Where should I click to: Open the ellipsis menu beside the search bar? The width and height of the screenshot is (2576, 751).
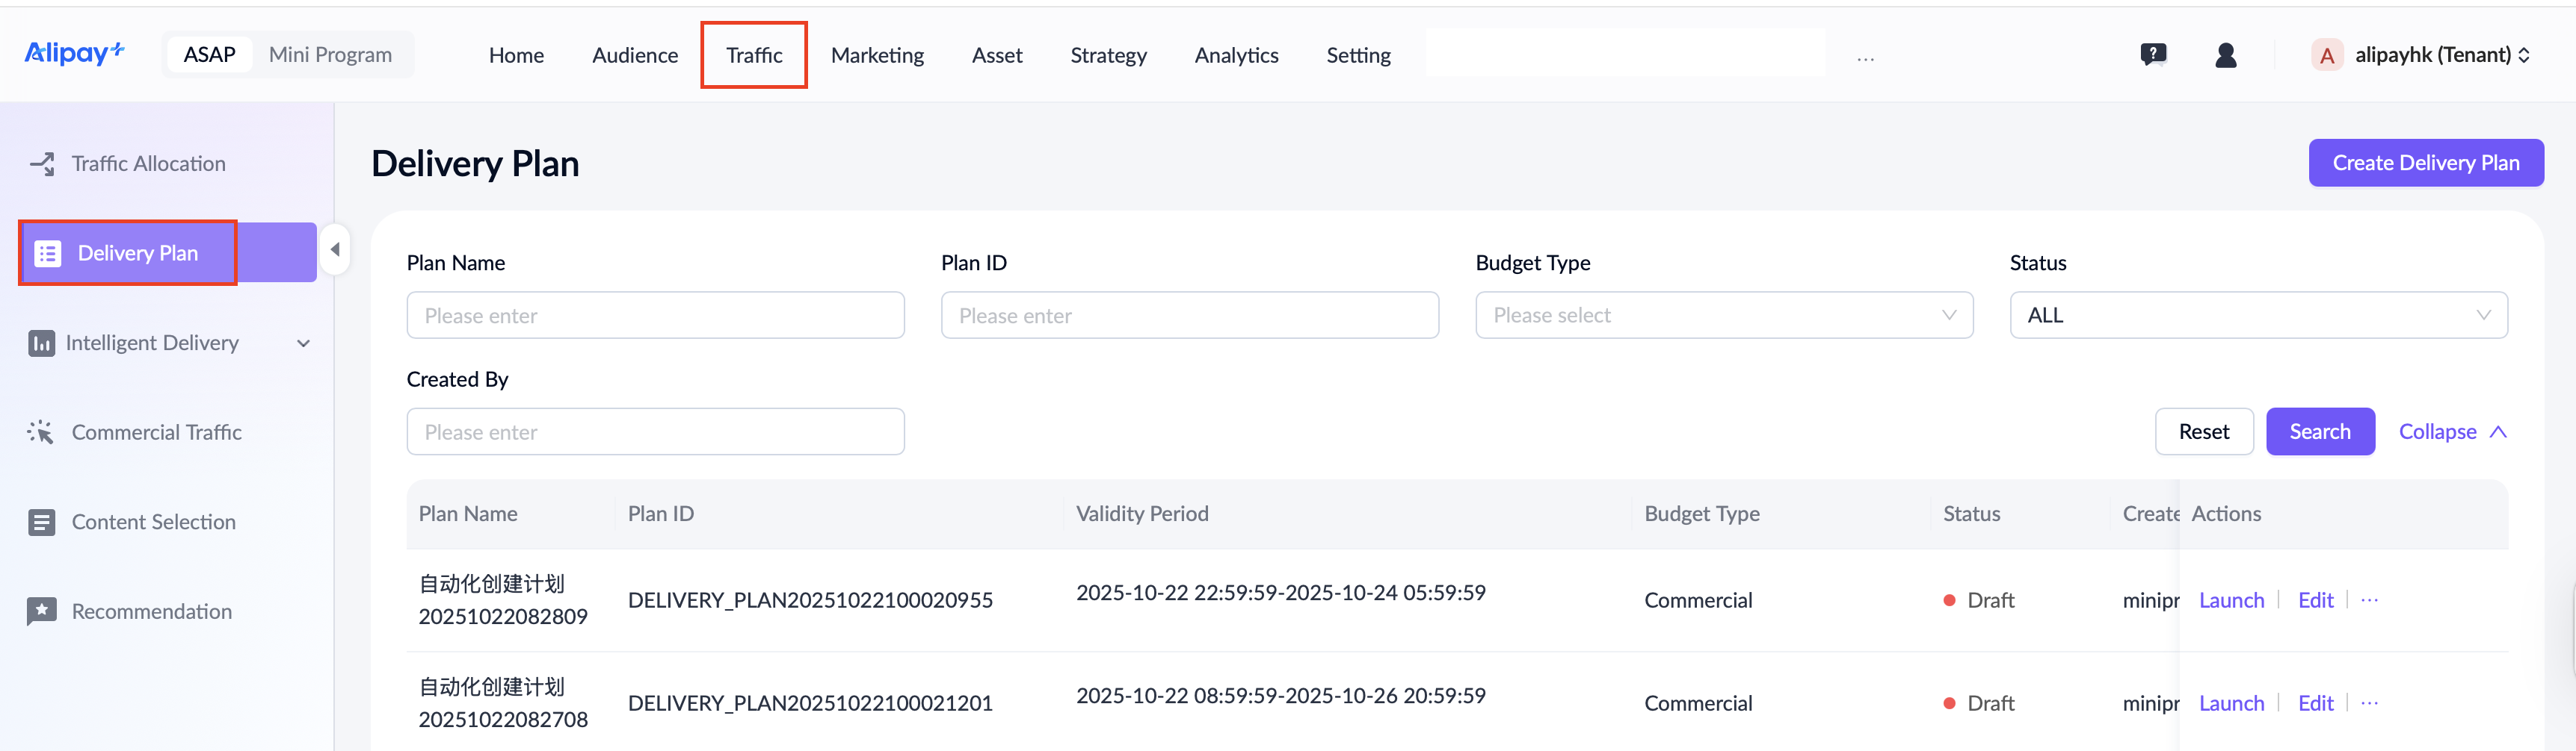coord(1865,58)
